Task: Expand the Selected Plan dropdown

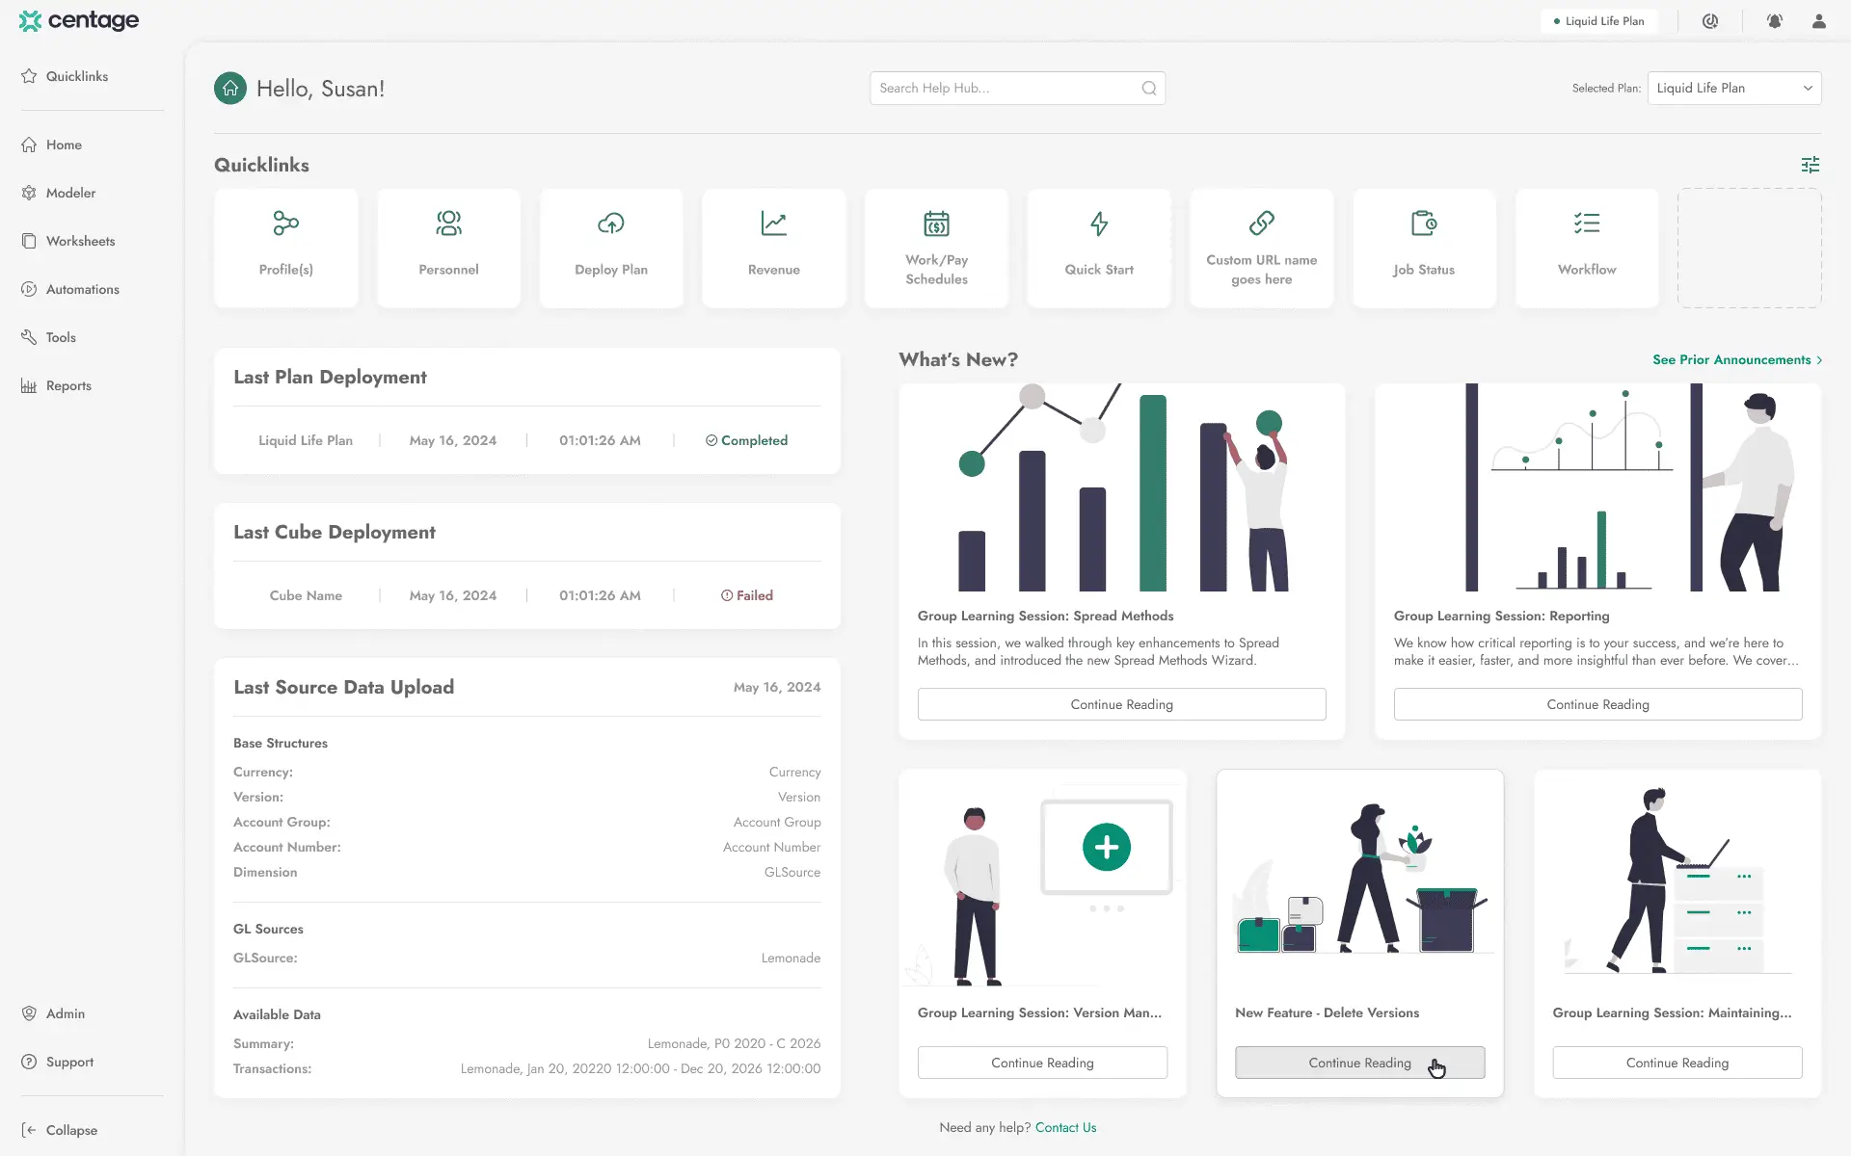Action: point(1733,88)
